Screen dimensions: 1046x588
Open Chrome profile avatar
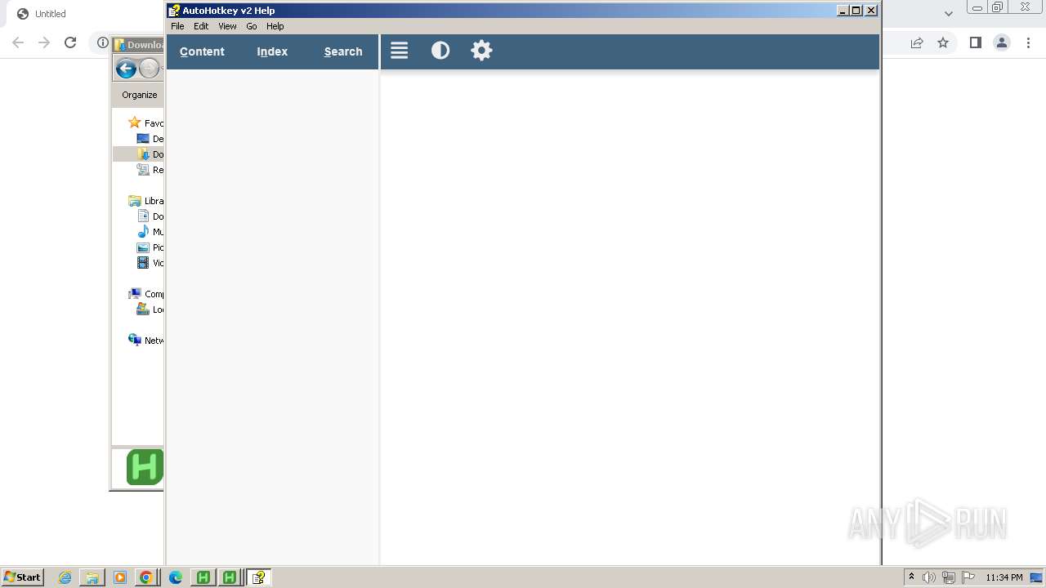[x=1002, y=42]
